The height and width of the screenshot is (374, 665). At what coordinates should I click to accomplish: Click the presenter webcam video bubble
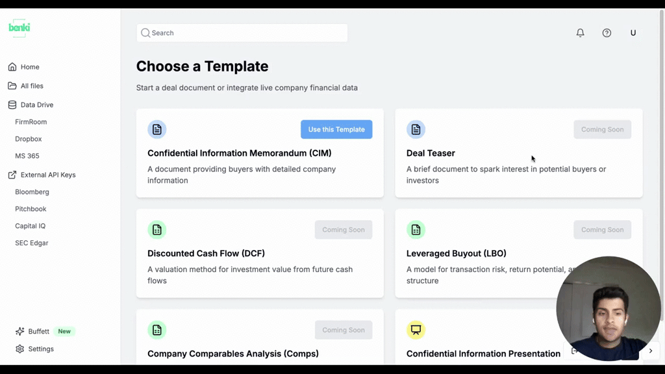(609, 308)
